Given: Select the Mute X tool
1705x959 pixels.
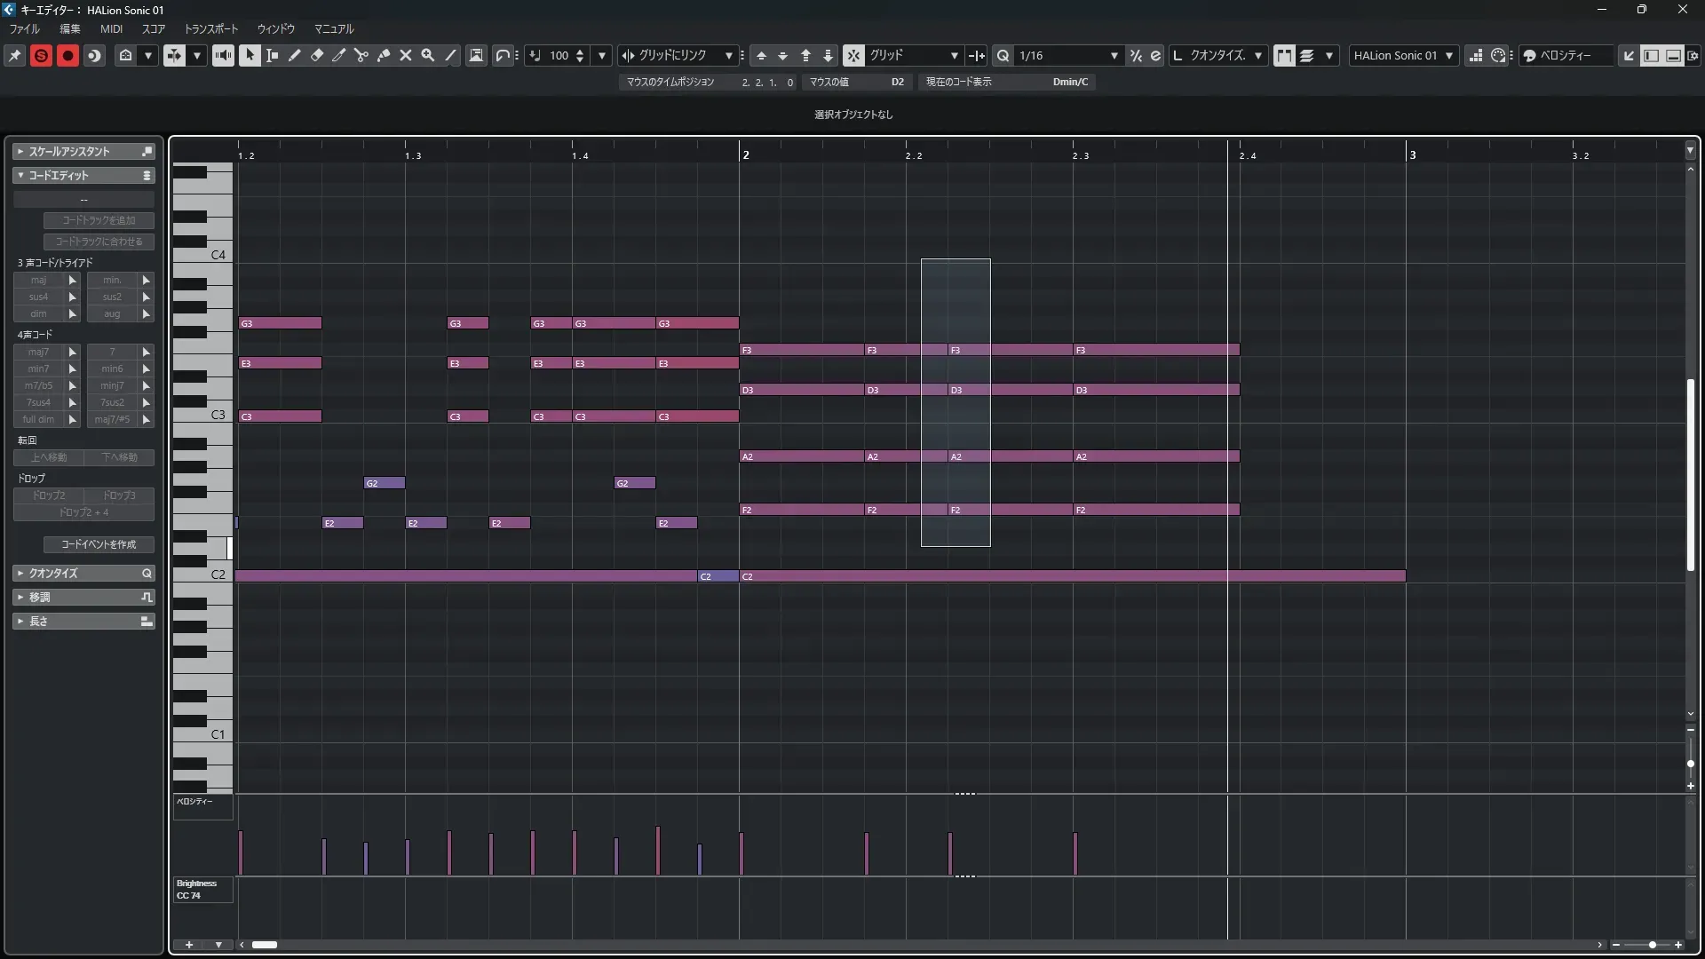Looking at the screenshot, I should (406, 55).
